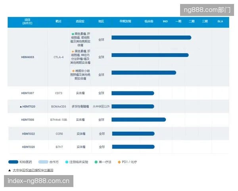Viewport: 238px width, 191px height.
Task: Click the 靶点 column header
Action: pyautogui.click(x=58, y=21)
